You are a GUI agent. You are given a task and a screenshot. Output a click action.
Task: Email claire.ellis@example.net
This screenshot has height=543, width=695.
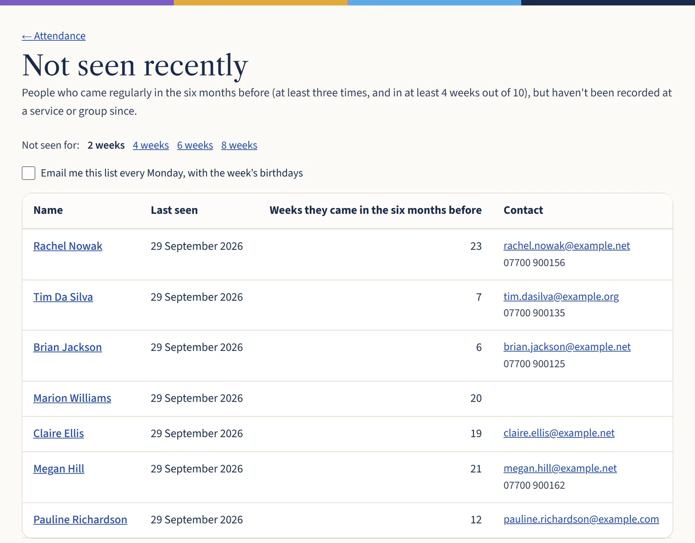559,433
